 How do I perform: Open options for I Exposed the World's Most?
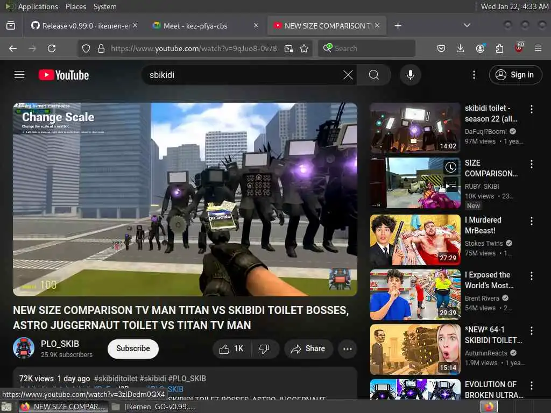(531, 276)
